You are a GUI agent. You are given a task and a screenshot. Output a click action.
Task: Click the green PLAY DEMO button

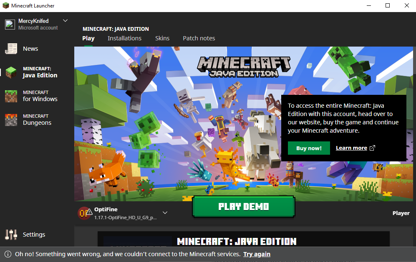click(244, 207)
